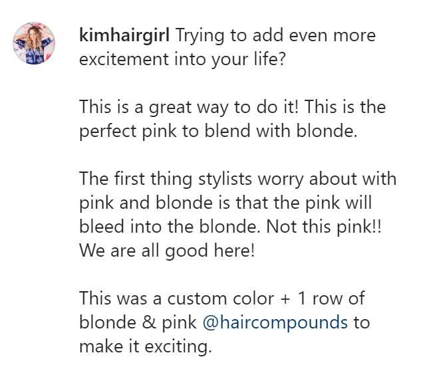Click the line 'pink and blonde is that the pink will'
Image resolution: width=427 pixels, height=373 pixels.
click(225, 203)
